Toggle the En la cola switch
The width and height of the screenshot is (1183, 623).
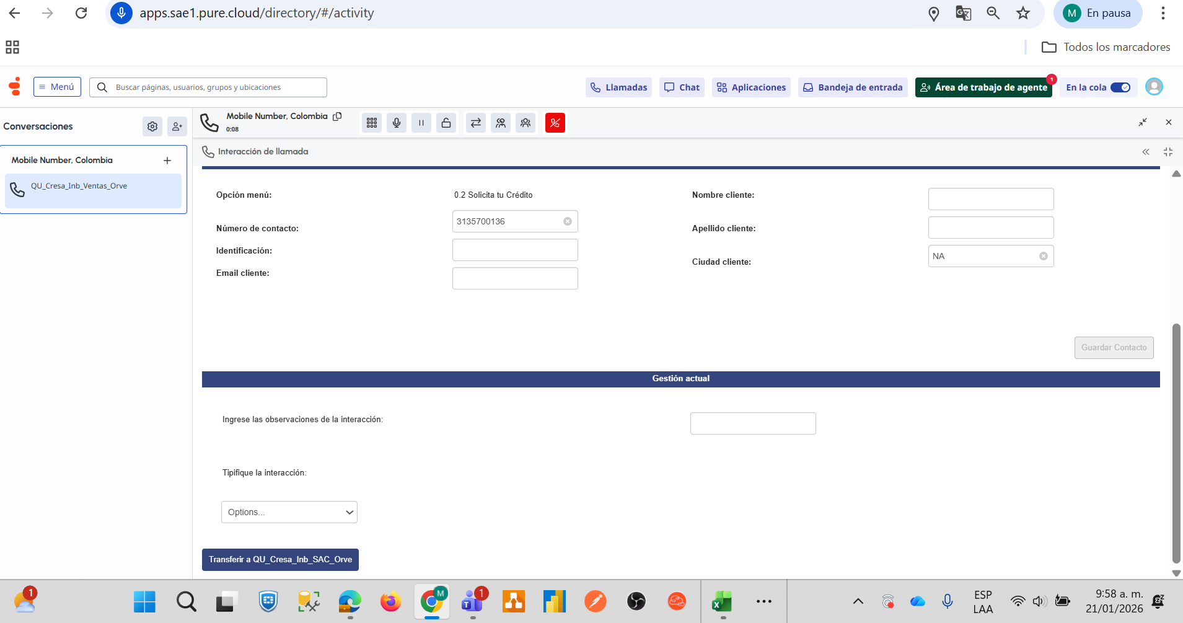pos(1120,87)
